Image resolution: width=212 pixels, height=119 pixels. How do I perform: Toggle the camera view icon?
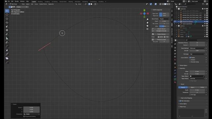(x=147, y=26)
